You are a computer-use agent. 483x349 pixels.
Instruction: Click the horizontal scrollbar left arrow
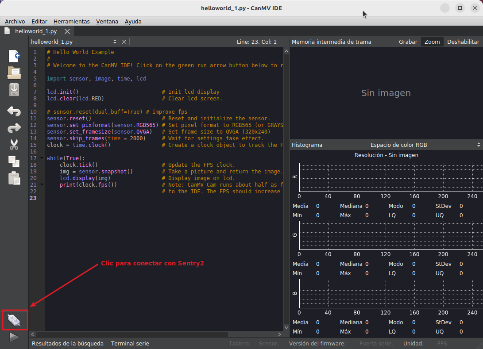[x=33, y=334]
